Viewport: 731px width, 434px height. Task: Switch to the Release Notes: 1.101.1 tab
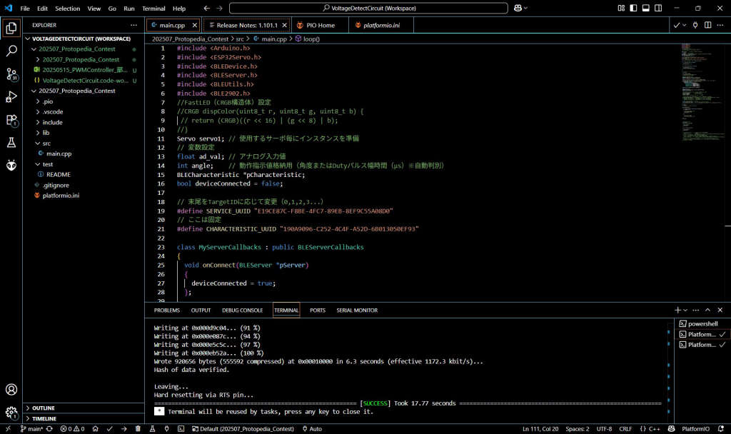tap(247, 25)
